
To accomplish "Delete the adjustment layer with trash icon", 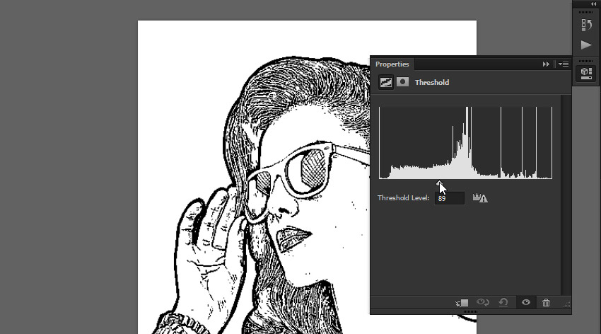I will click(x=546, y=303).
